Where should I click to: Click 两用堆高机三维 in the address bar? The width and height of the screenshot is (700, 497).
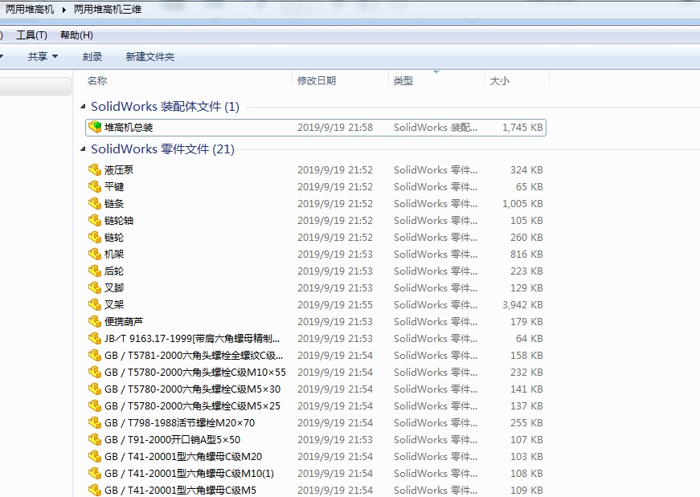[108, 10]
